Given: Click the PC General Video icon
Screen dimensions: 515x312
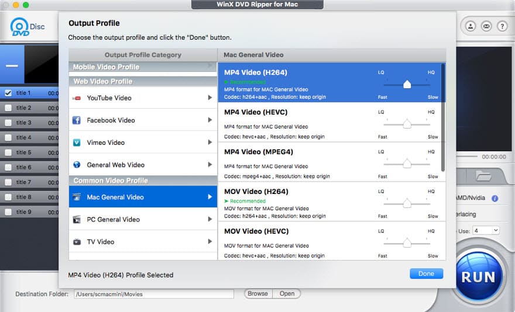Looking at the screenshot, I should [76, 220].
